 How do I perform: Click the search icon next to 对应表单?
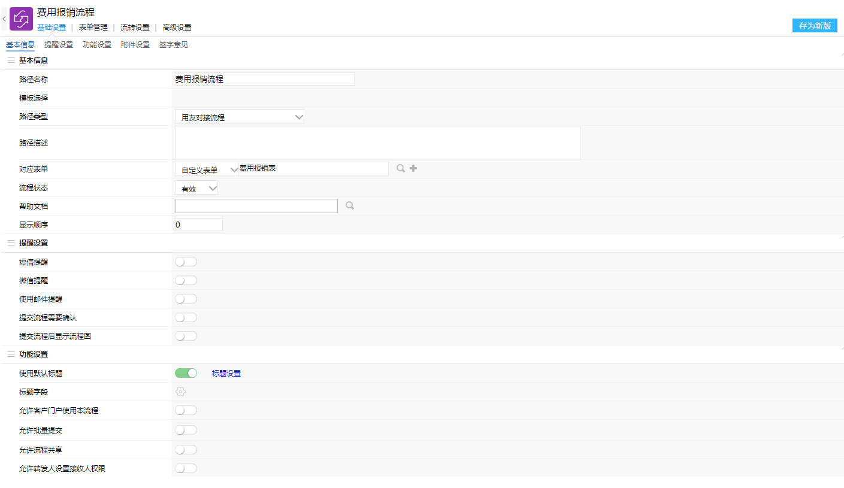pyautogui.click(x=401, y=169)
